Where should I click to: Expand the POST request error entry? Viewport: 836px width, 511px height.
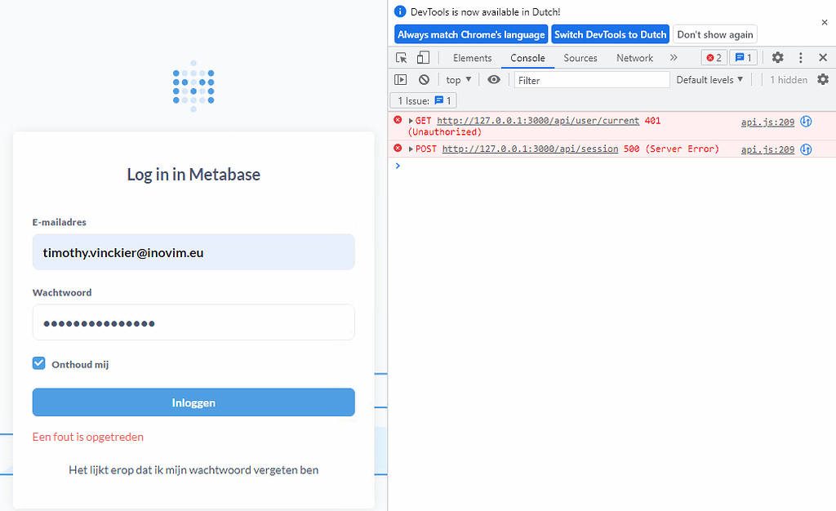click(411, 149)
